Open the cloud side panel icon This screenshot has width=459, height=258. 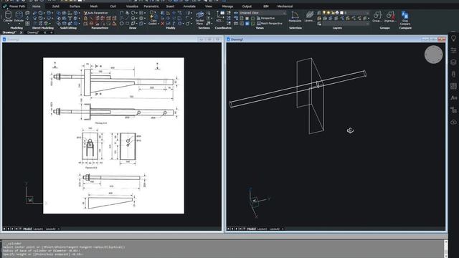453,122
